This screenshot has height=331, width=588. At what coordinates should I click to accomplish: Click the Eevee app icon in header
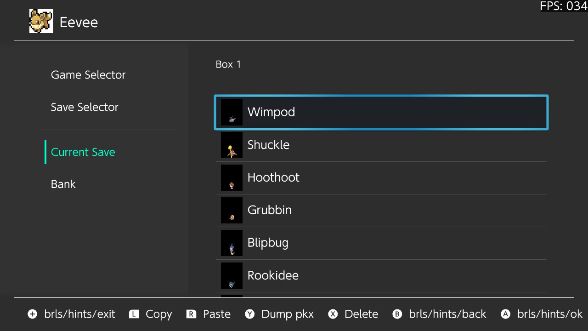(x=41, y=22)
